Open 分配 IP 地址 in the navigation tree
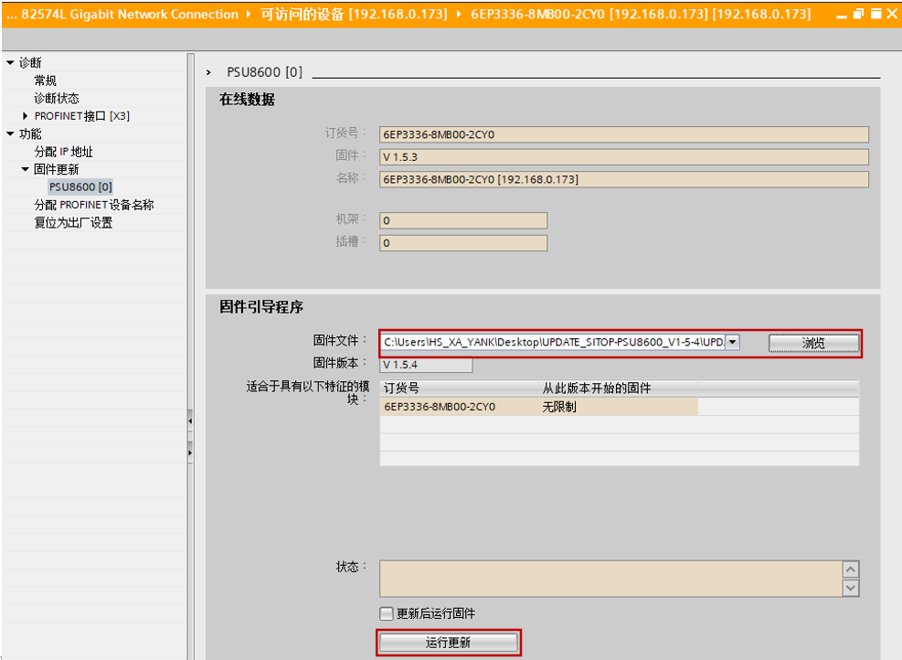The image size is (902, 660). pos(64,152)
